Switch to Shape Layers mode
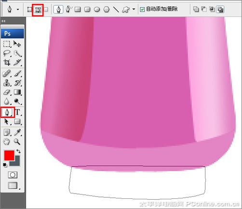 point(29,9)
